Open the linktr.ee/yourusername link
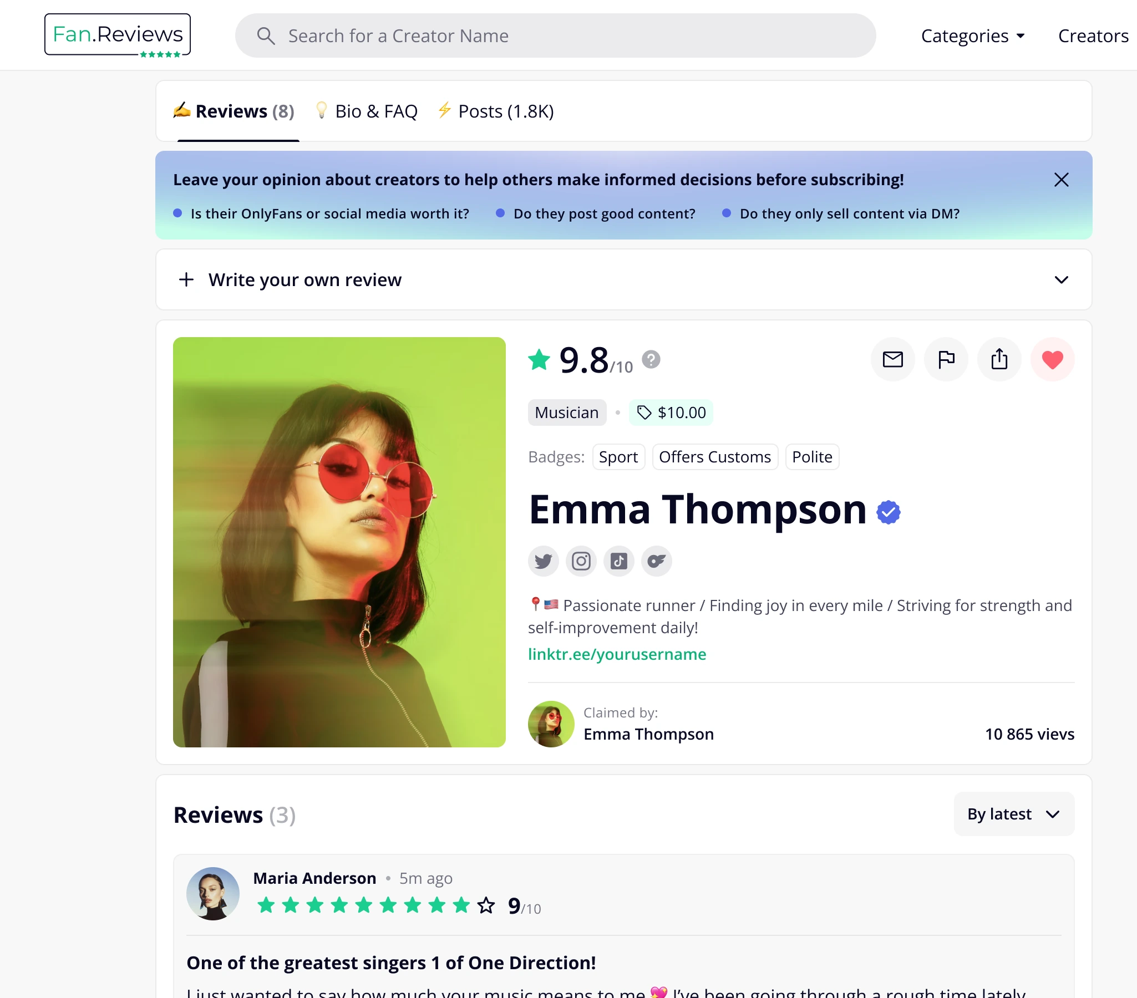Viewport: 1137px width, 998px height. 617,654
